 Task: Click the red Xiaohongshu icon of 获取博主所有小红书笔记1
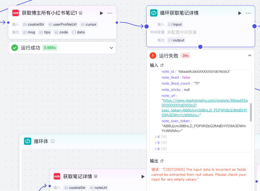point(15,13)
